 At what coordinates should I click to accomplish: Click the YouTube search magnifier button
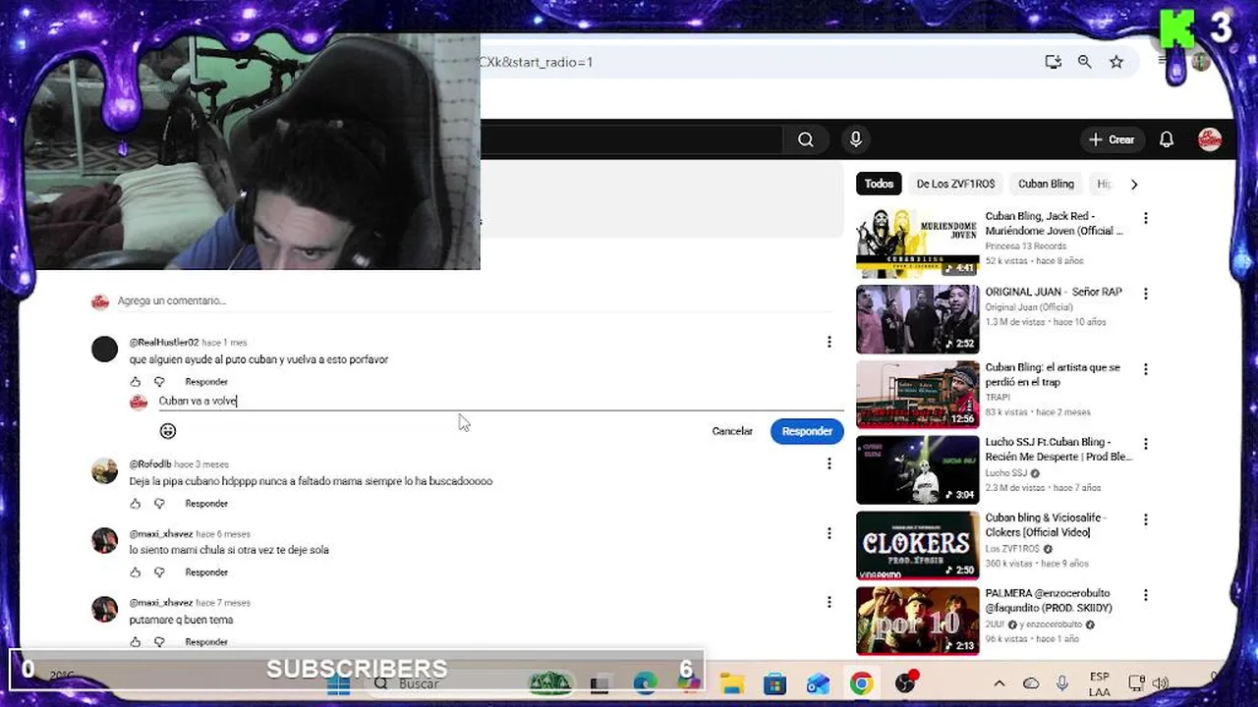coord(805,139)
